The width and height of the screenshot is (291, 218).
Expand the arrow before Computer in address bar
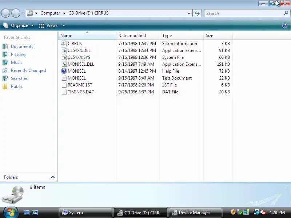coord(36,13)
